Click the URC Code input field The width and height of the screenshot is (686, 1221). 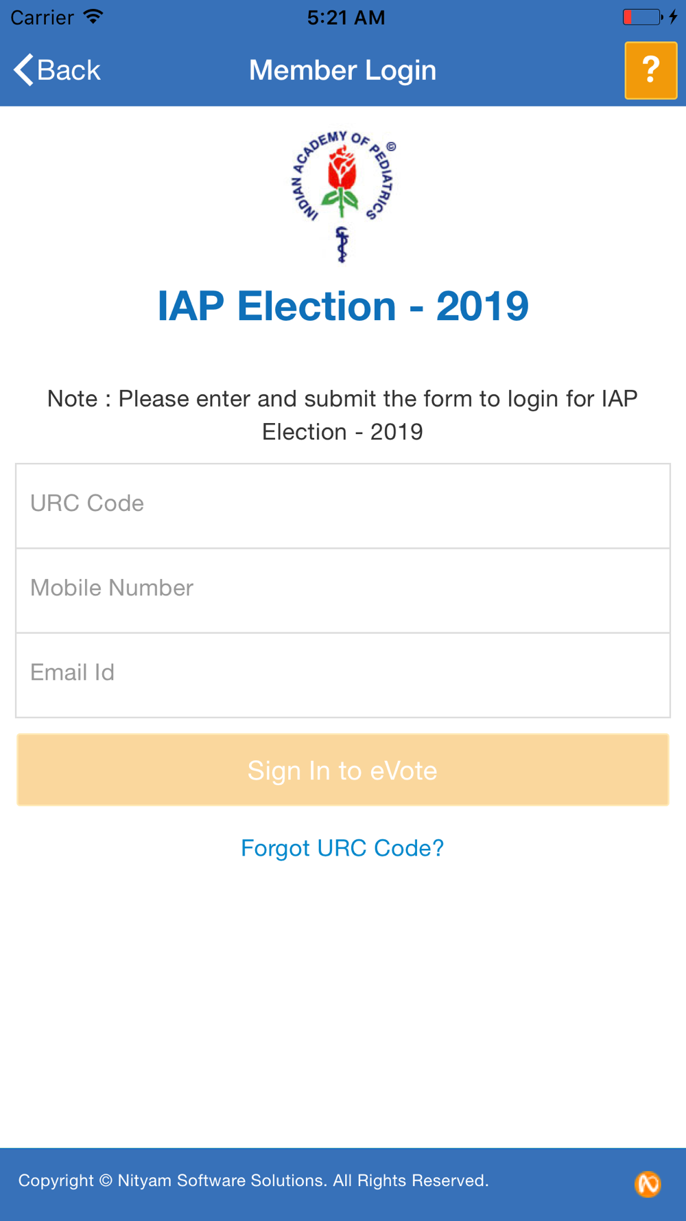(x=343, y=505)
